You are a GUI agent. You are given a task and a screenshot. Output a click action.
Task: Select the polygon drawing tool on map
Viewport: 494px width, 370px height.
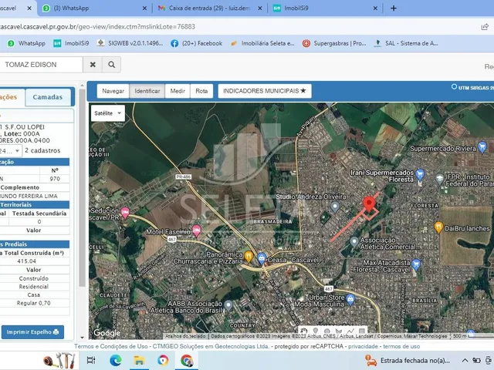[339, 331]
